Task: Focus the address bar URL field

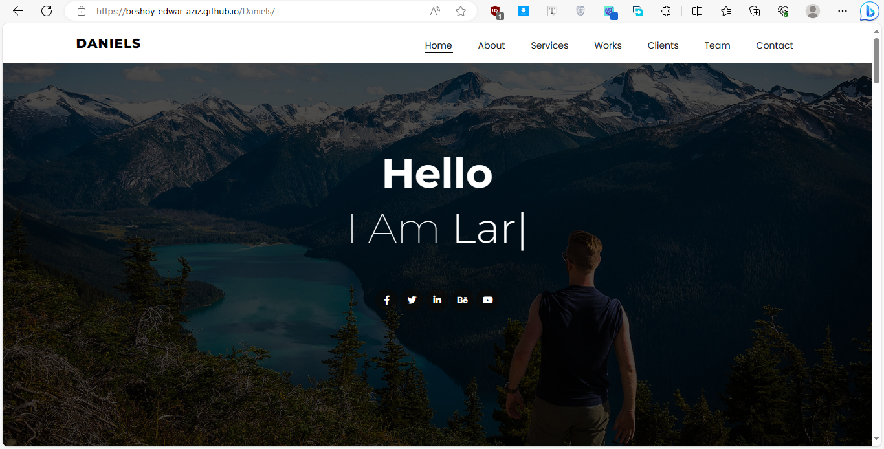Action: [259, 11]
